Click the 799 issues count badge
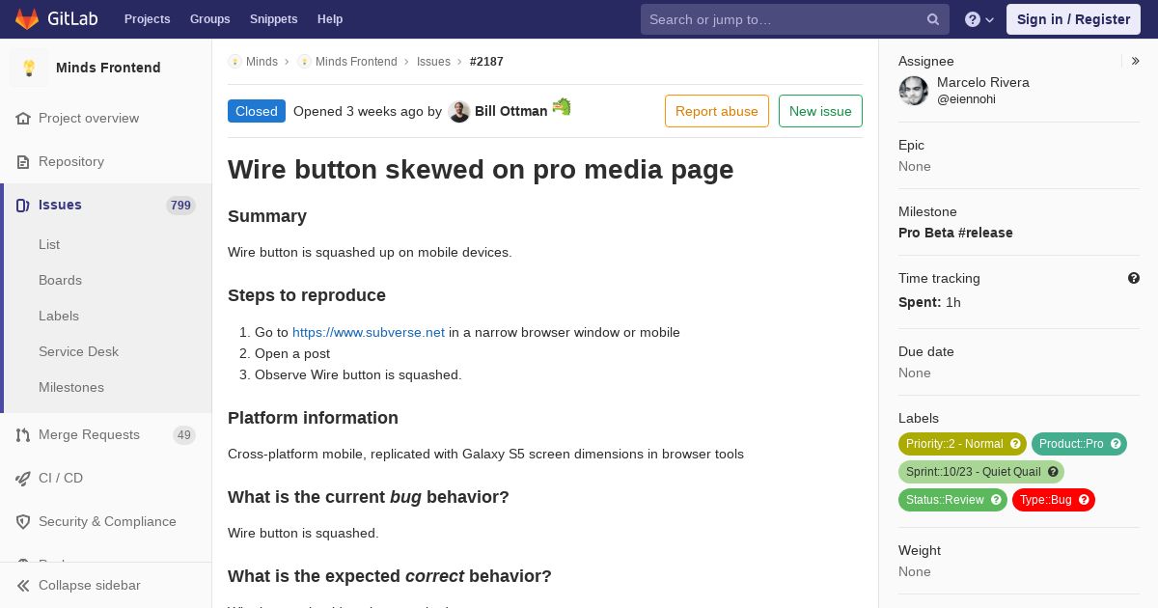 pos(180,205)
